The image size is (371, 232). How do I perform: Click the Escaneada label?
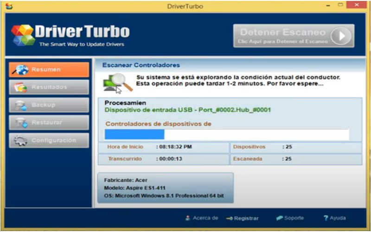click(248, 159)
